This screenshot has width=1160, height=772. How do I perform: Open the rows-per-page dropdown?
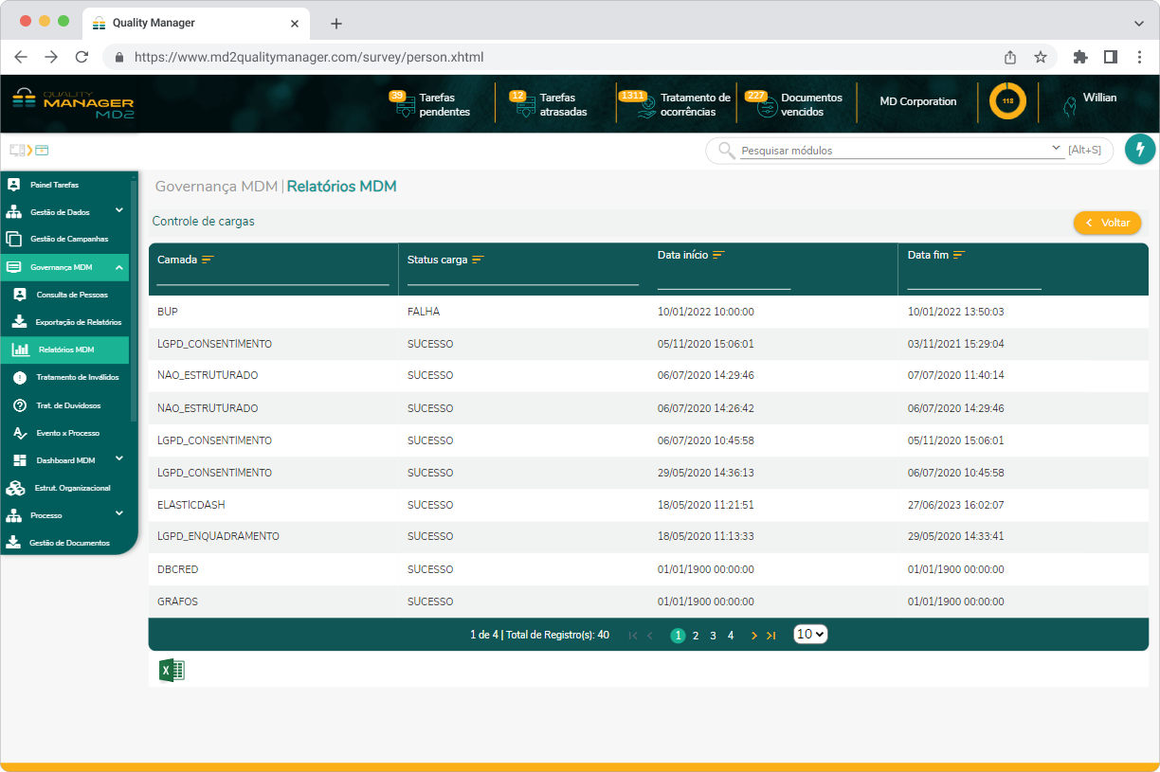point(810,635)
